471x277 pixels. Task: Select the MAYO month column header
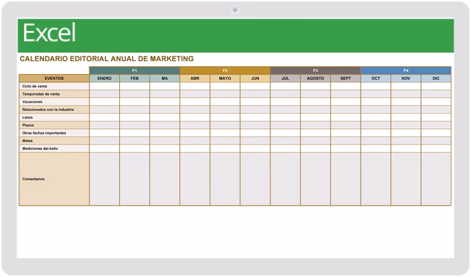pyautogui.click(x=225, y=79)
